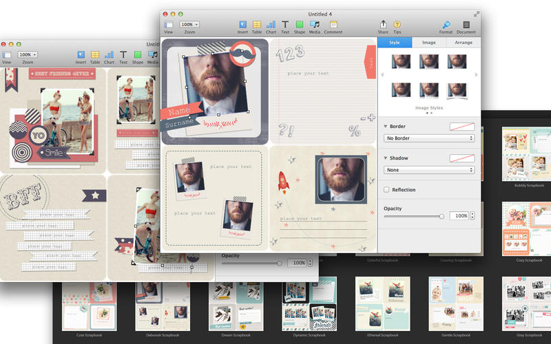The width and height of the screenshot is (551, 344).
Task: Open the Document inspector icon
Action: (466, 24)
